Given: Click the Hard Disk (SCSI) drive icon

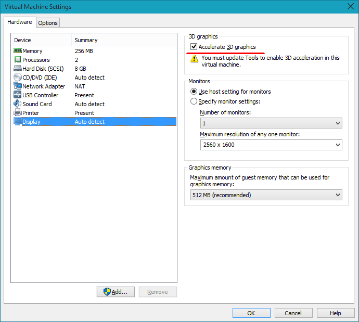Looking at the screenshot, I should [x=18, y=68].
